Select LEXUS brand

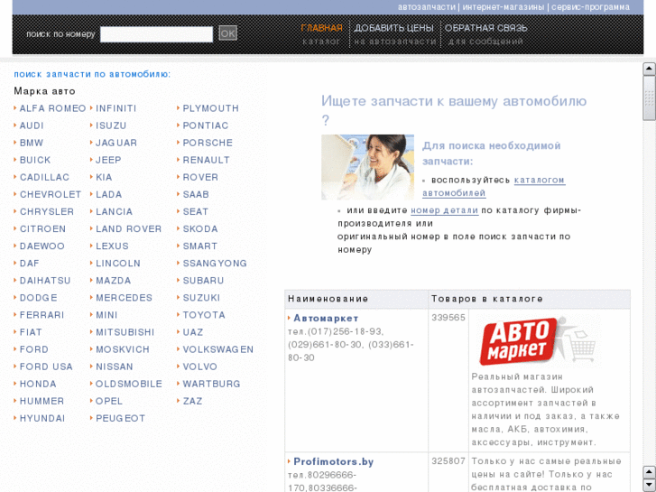(112, 246)
